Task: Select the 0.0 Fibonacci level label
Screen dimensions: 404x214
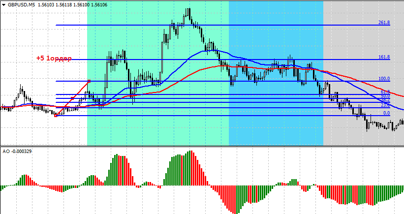Action: coord(386,113)
